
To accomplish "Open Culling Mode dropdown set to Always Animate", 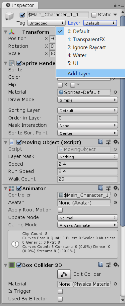I will tap(88, 225).
